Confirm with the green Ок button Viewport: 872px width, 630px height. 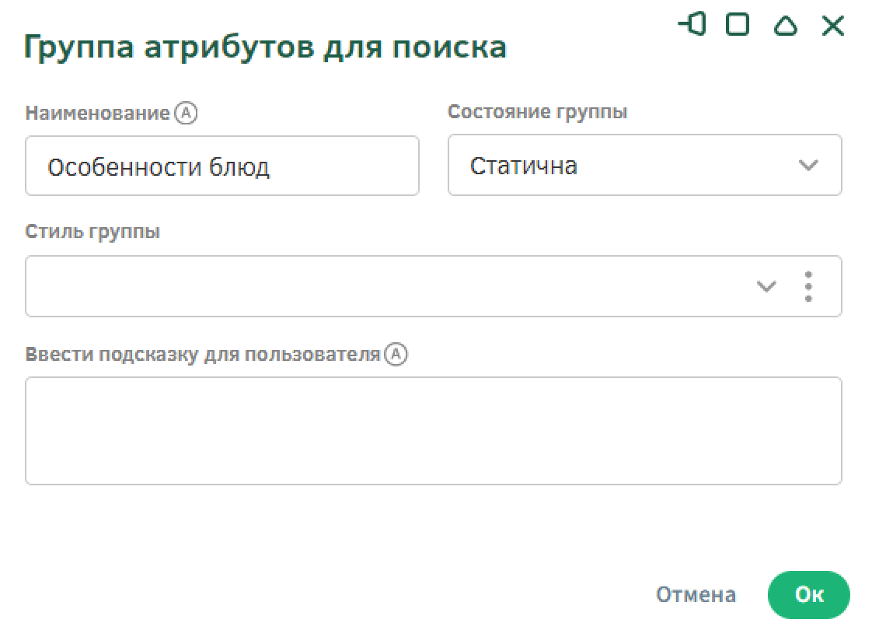pyautogui.click(x=808, y=595)
